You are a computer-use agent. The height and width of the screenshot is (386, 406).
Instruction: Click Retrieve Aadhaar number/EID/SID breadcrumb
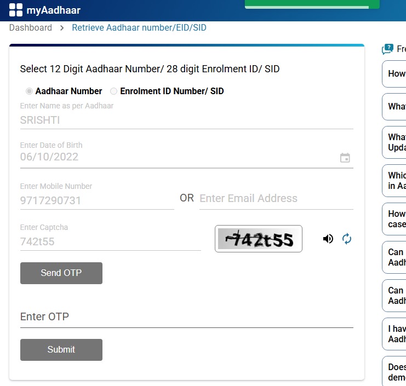pos(139,28)
